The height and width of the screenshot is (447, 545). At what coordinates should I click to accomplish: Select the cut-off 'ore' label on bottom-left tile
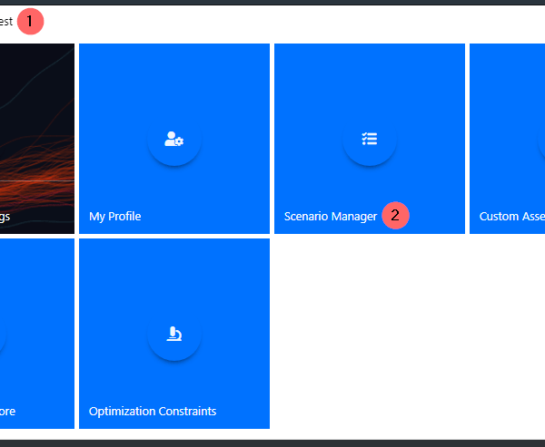[x=7, y=412]
